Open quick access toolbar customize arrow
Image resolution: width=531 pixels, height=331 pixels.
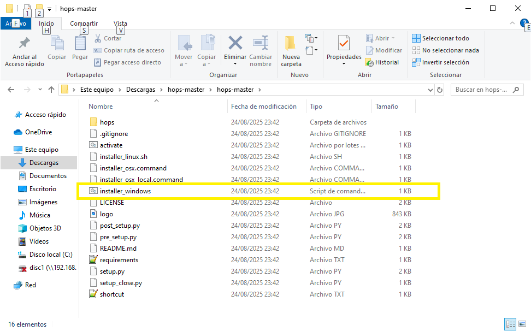[50, 9]
